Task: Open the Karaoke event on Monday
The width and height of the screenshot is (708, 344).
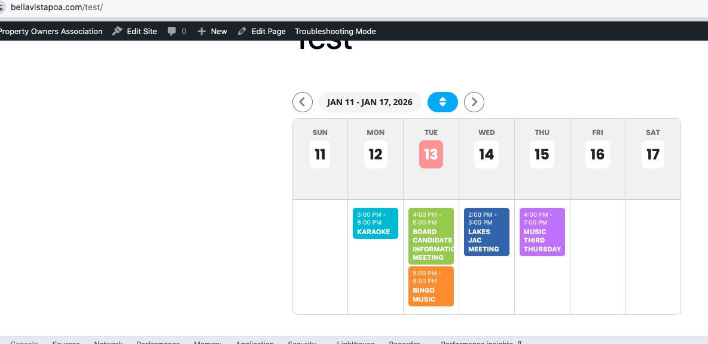Action: 375,223
